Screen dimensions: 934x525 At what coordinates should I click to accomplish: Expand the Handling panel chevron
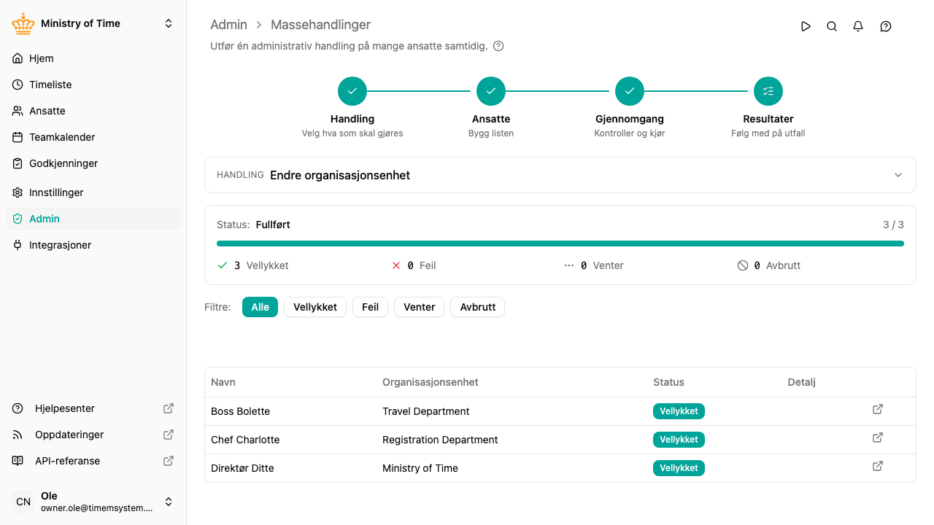(x=898, y=175)
